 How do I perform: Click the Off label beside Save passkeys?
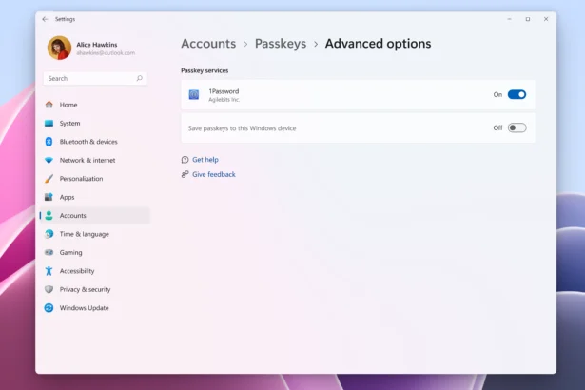[x=497, y=128]
